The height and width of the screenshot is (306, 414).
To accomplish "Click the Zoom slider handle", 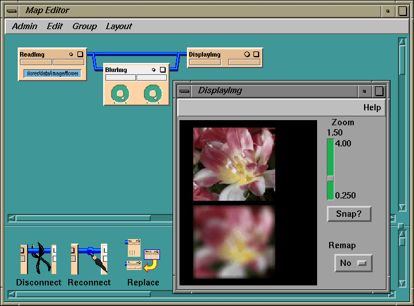I will 330,178.
